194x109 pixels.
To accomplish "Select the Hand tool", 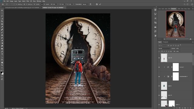I will [2, 62].
